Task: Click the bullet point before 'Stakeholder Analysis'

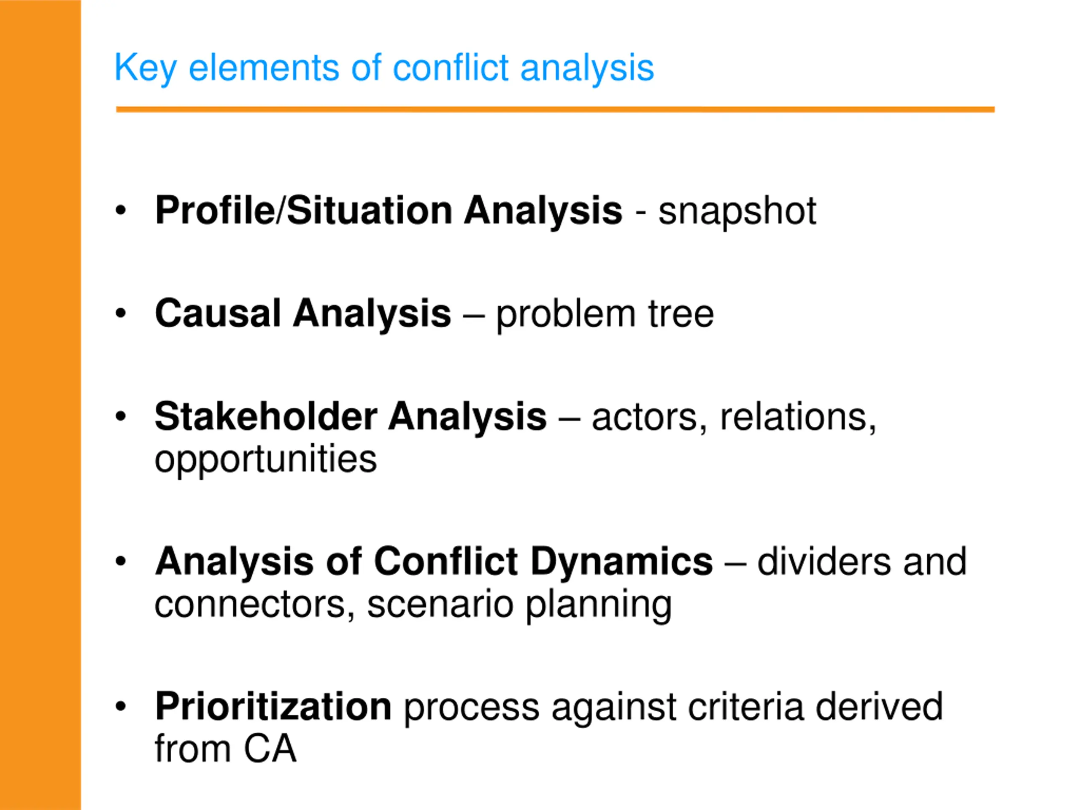Action: [121, 416]
